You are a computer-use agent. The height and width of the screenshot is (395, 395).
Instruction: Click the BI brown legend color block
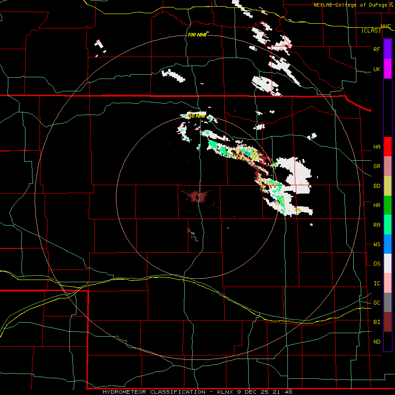[388, 322]
